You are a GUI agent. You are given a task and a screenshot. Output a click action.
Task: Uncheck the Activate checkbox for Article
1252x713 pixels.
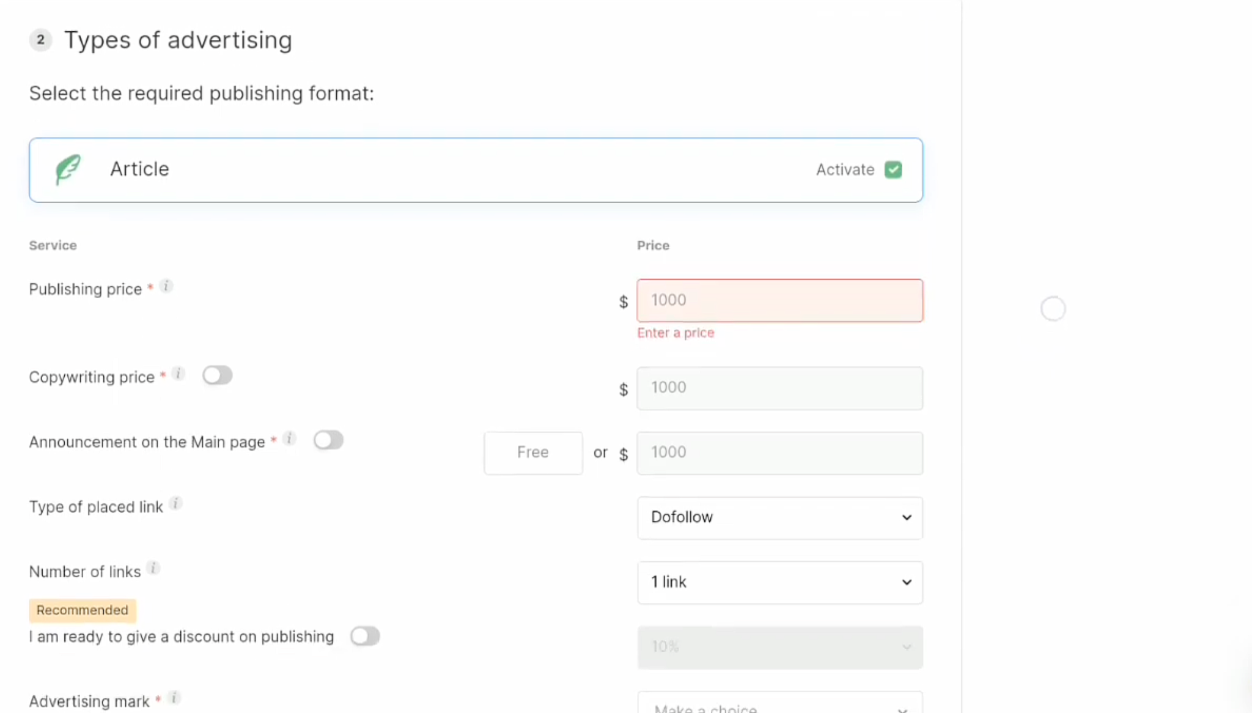(893, 169)
